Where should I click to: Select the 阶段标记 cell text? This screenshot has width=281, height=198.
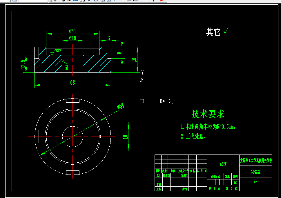pos(215,177)
